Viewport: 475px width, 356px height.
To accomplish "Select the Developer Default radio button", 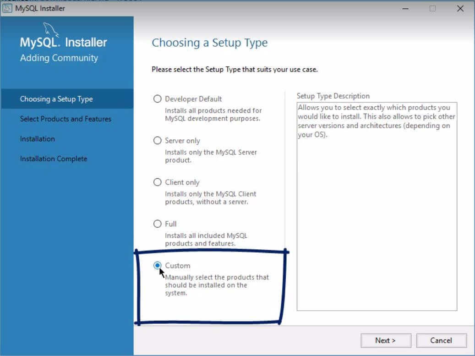I will [157, 99].
